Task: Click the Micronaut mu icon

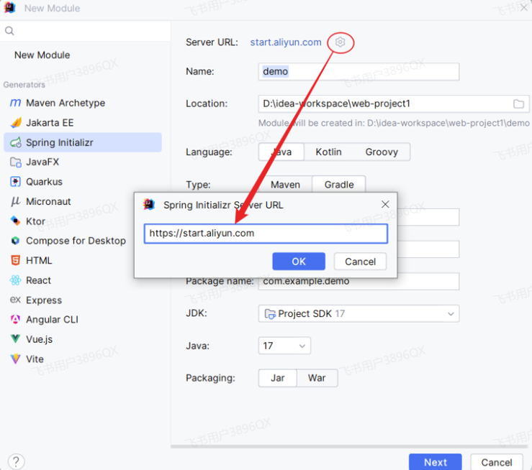Action: point(16,201)
